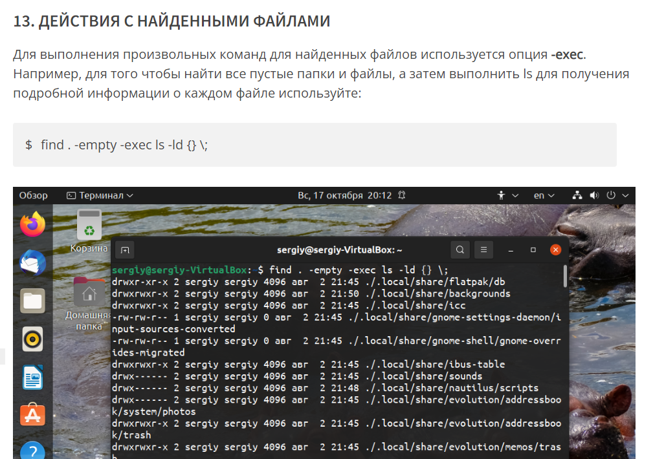Click the ./.local/share/nautilus/scripts line

tap(326, 388)
